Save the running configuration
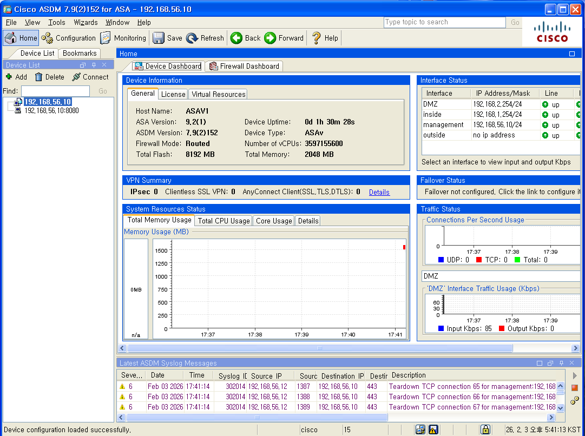 [168, 38]
